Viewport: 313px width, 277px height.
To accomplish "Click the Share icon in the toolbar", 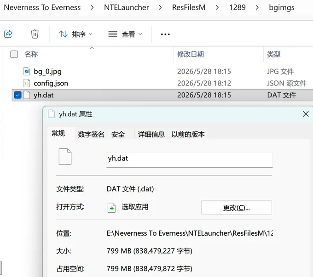I will point(8,34).
